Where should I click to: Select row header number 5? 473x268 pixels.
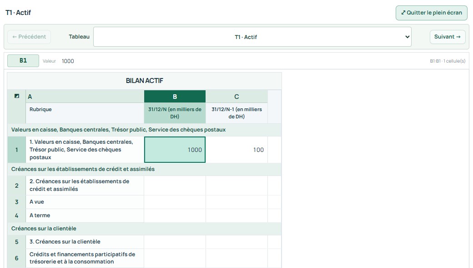click(16, 242)
